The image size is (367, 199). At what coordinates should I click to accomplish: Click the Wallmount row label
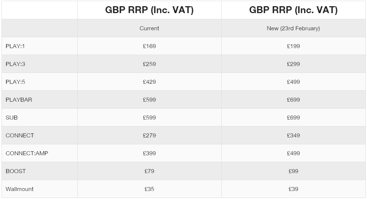(x=19, y=189)
